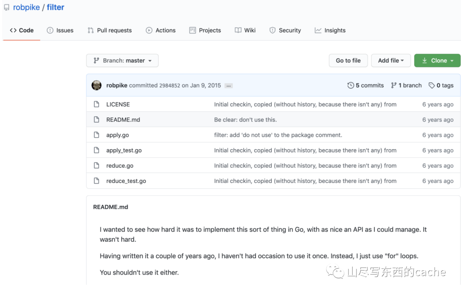Open the Actions tab

coord(160,30)
